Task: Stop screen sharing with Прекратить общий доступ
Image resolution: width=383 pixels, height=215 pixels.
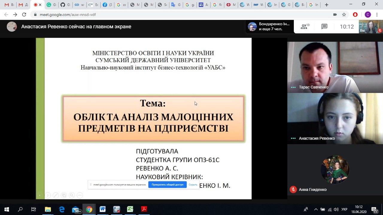Action: coord(167,185)
